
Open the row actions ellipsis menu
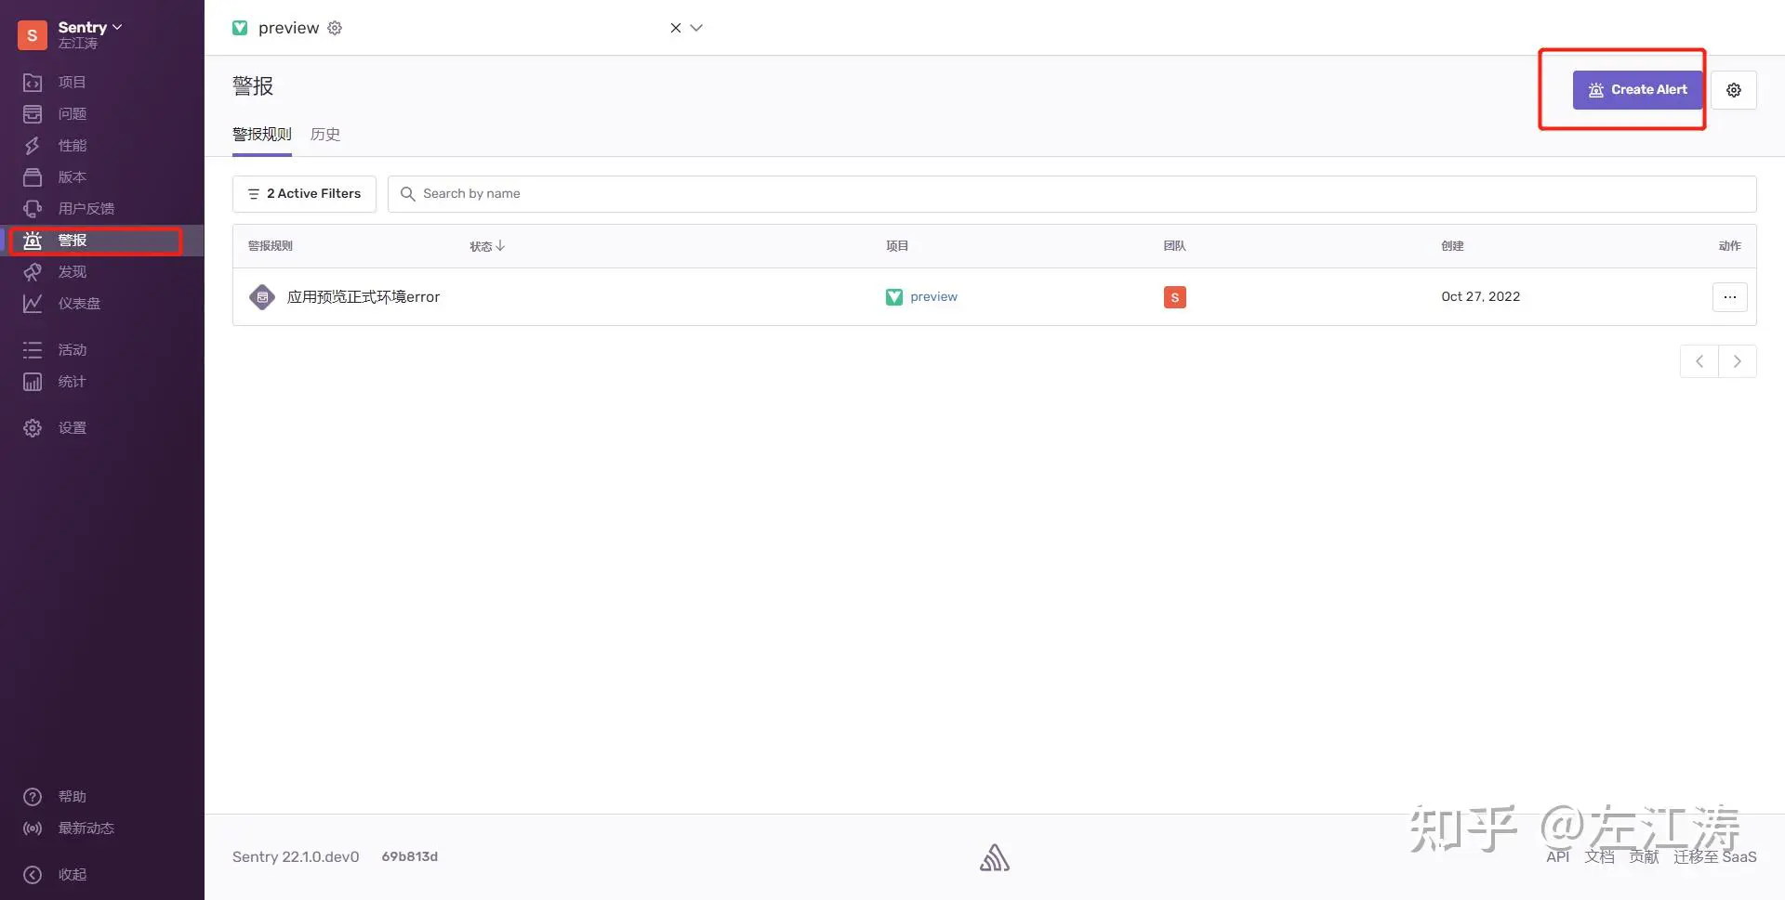click(x=1729, y=297)
